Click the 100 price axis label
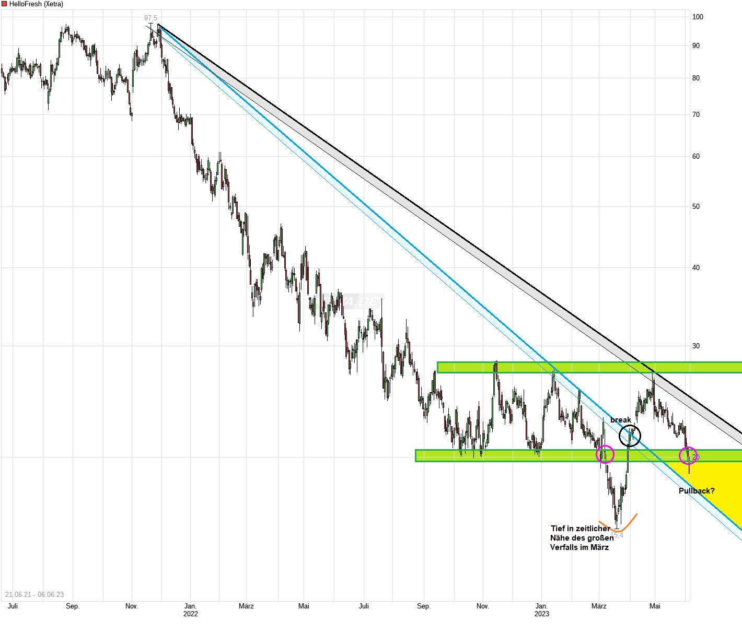Screen dimensions: 742x633 tap(698, 17)
